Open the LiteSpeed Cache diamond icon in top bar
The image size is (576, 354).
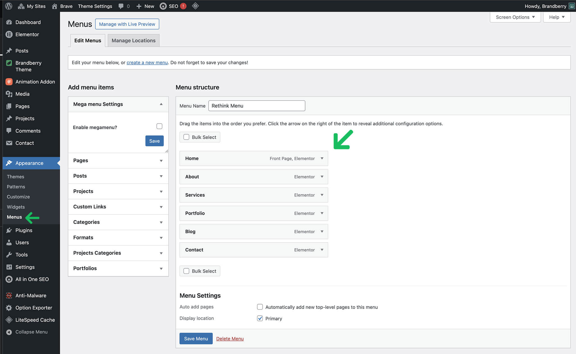[x=195, y=6]
